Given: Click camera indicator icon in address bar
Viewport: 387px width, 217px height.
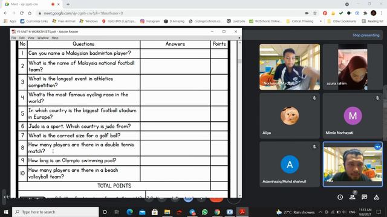Looking at the screenshot, I should (307, 13).
